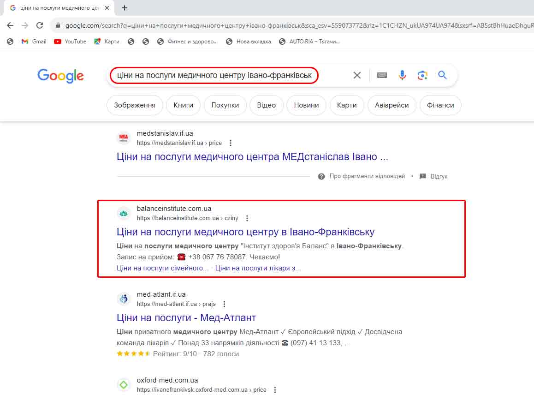The image size is (534, 395).
Task: Switch to the Зображення filter
Action: click(135, 105)
